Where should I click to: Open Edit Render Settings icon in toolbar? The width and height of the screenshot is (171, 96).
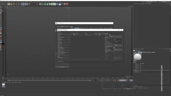coord(37,4)
